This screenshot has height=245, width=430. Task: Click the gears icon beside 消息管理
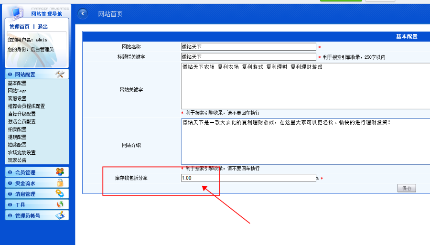tap(60, 193)
